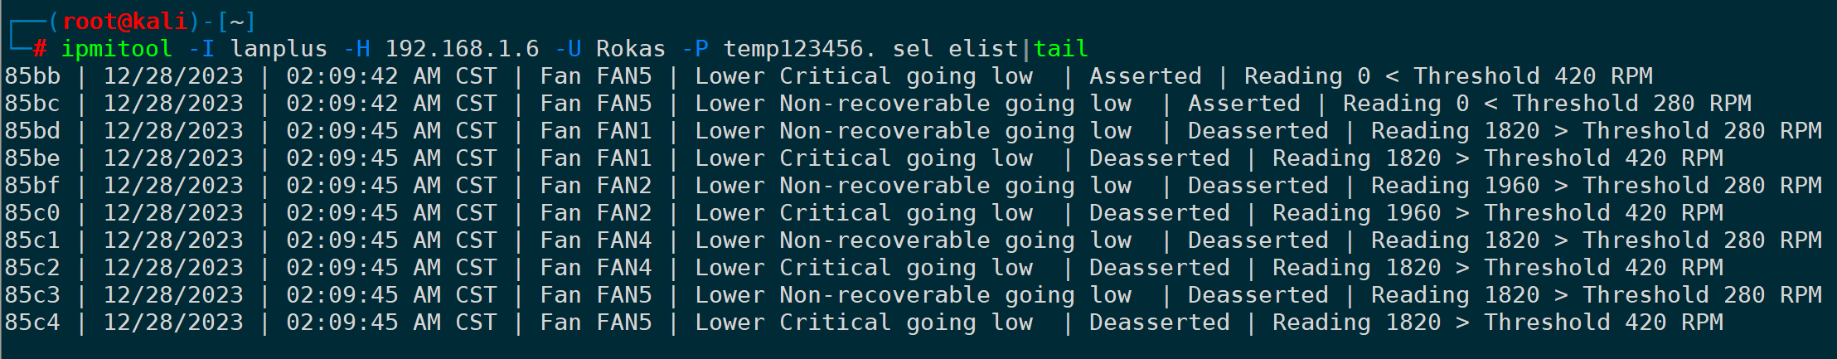
Task: Click 'Fan FAN4' in row 85c1
Action: (x=596, y=240)
